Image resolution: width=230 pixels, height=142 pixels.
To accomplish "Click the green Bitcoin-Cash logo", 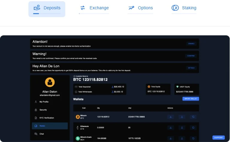I will click(x=78, y=138).
